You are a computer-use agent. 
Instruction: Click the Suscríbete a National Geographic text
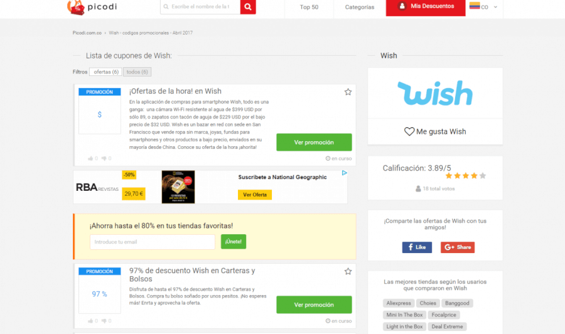[282, 177]
